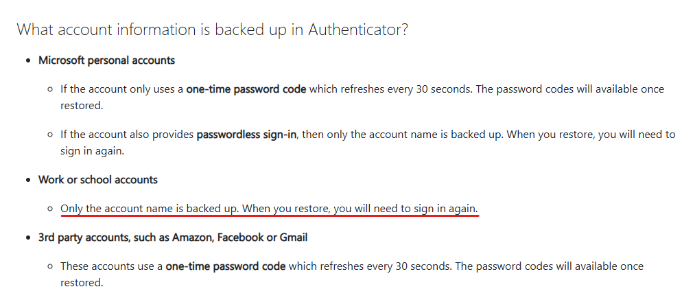Click bold 'one-time password code' under Microsoft accounts
Image resolution: width=695 pixels, height=300 pixels.
coord(246,89)
